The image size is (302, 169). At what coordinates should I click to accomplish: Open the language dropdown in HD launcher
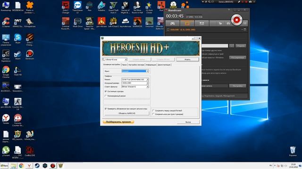tap(147, 71)
